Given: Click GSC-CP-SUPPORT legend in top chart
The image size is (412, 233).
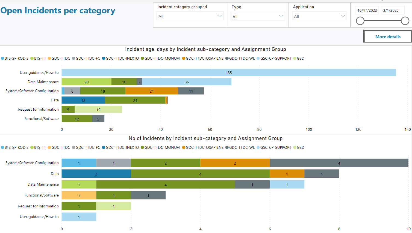Looking at the screenshot, I should click(274, 58).
